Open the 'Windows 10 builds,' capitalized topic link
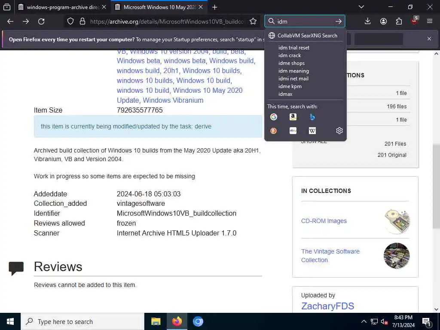Viewport: 440px width, 330px height. [212, 70]
